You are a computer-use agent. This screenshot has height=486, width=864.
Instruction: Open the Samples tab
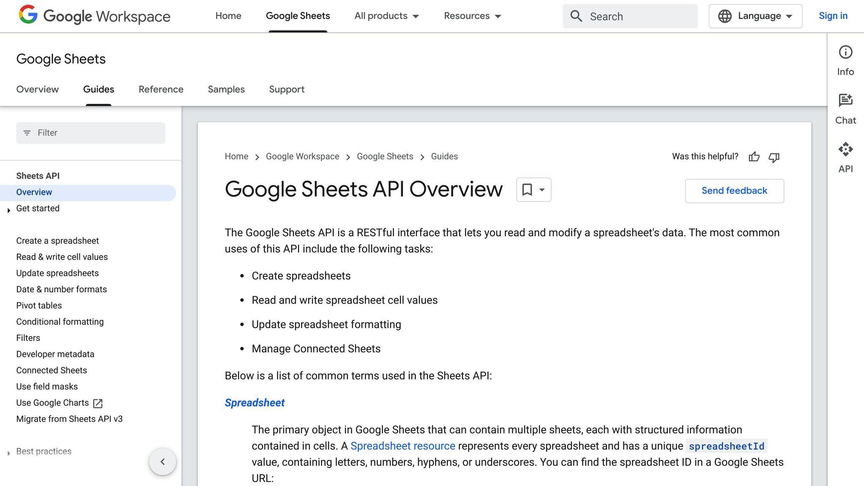[x=226, y=89]
